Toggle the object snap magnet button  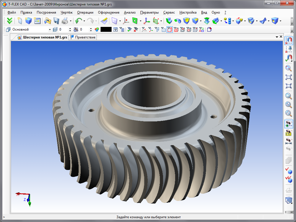(x=288, y=41)
